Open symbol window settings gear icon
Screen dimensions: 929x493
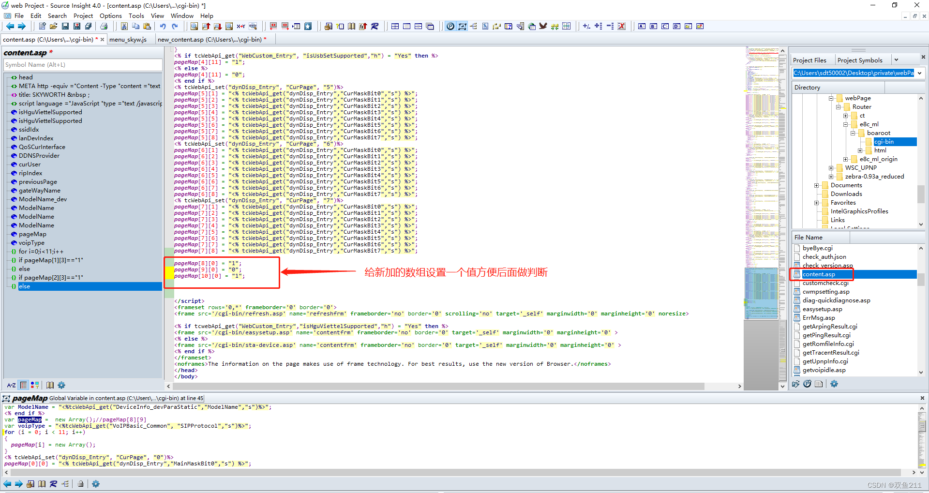(61, 385)
